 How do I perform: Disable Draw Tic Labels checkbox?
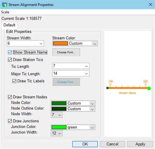14,81
